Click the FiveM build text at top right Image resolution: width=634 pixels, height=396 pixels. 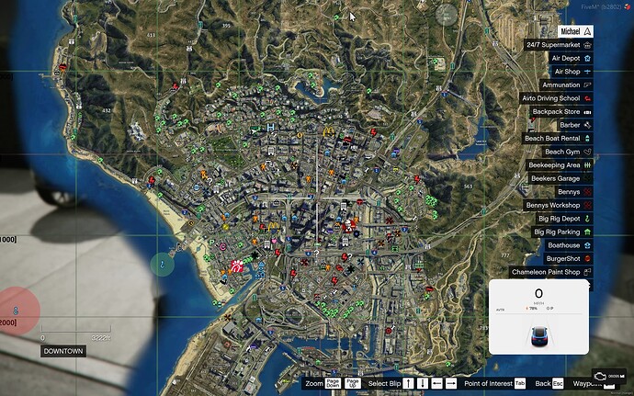click(600, 6)
